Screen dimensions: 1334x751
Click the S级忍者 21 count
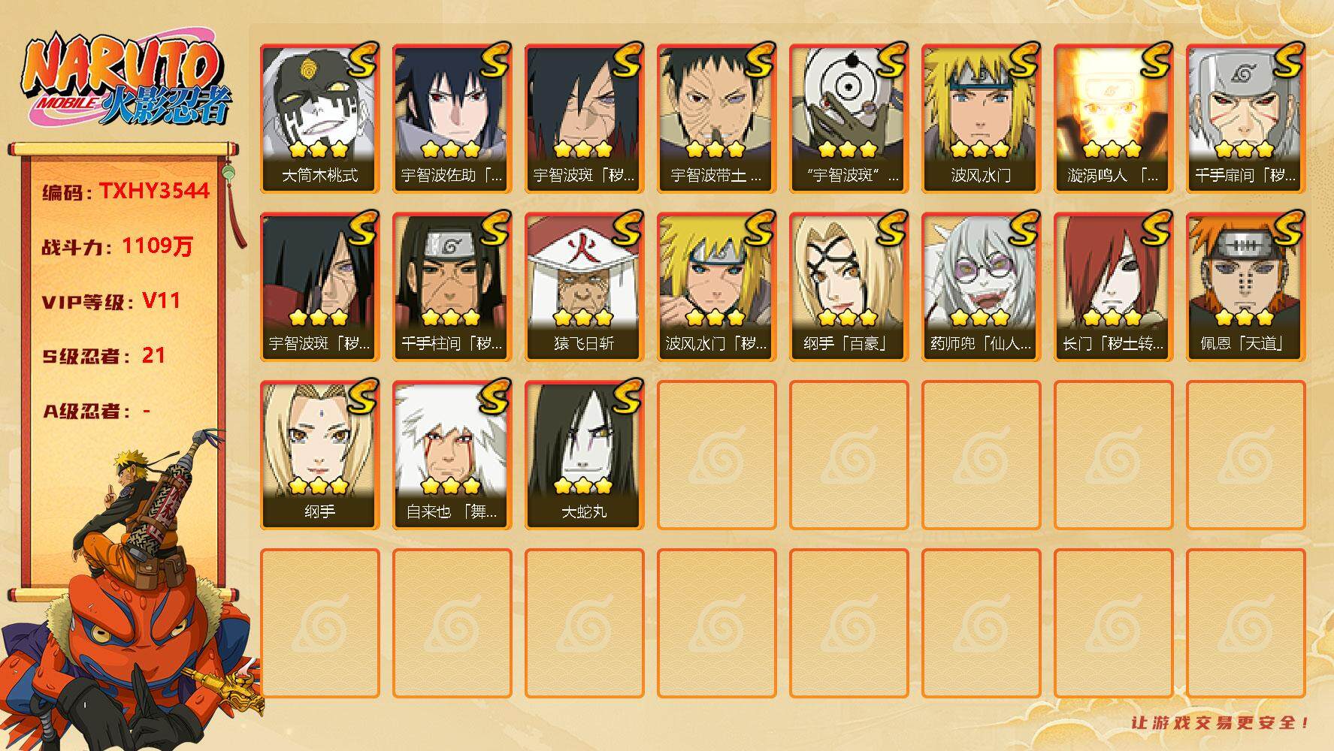click(104, 355)
